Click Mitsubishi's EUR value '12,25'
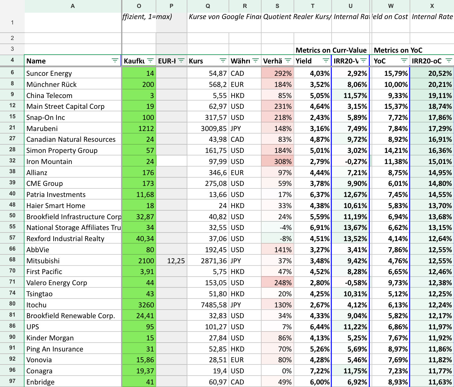 172,261
